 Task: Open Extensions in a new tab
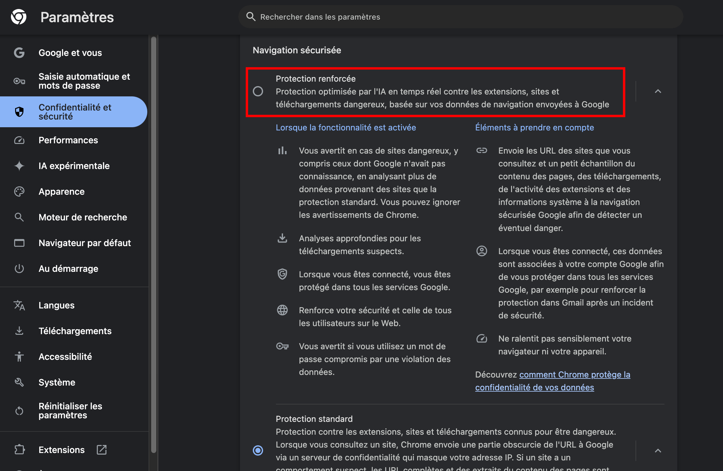[x=101, y=450]
